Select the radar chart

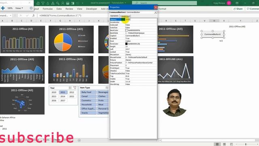[x=22, y=101]
